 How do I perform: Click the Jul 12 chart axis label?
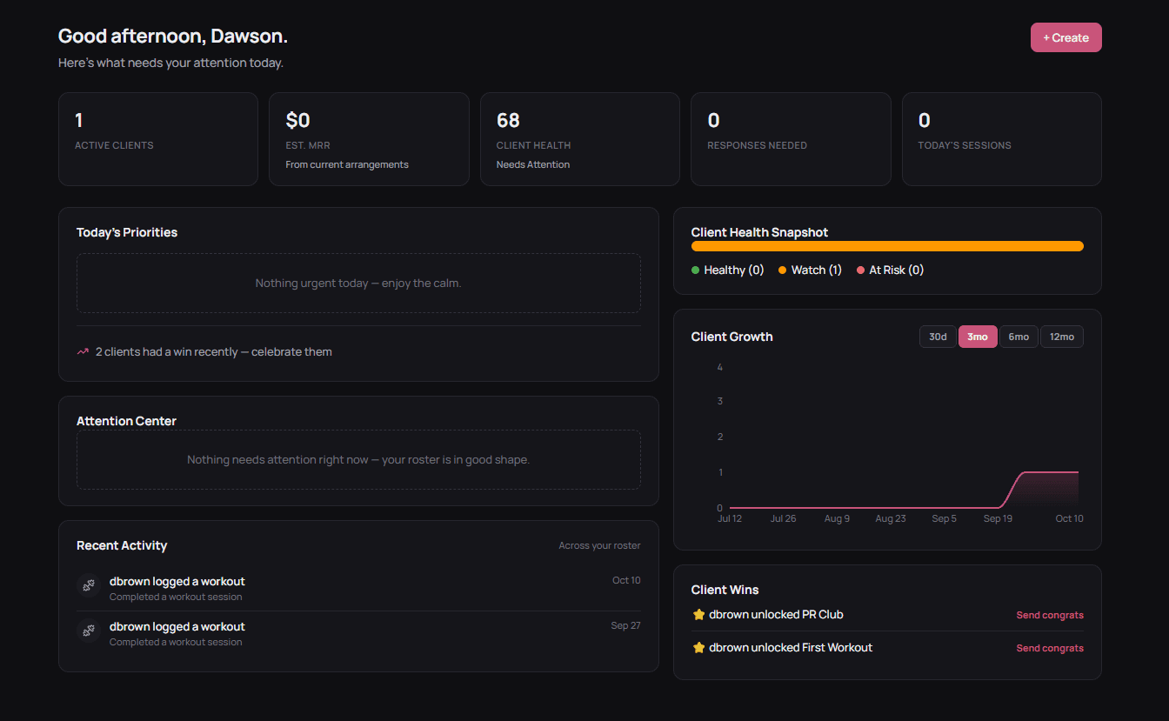coord(730,518)
